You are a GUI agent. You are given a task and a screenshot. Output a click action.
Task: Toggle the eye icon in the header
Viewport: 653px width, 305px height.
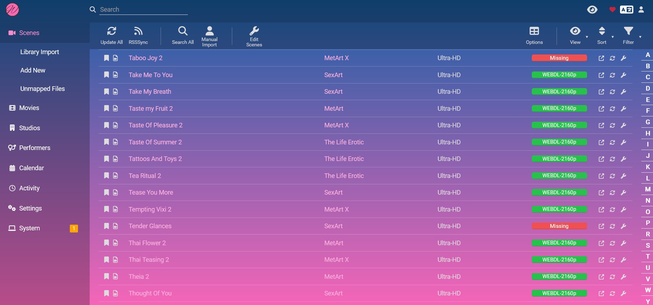click(x=592, y=10)
